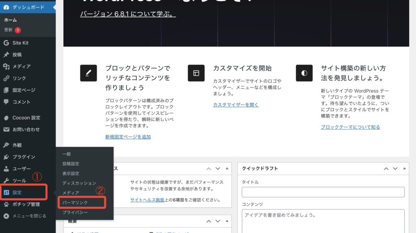Image resolution: width=416 pixels, height=233 pixels.
Task: Select 一般 in the settings flyout
Action: [67, 154]
